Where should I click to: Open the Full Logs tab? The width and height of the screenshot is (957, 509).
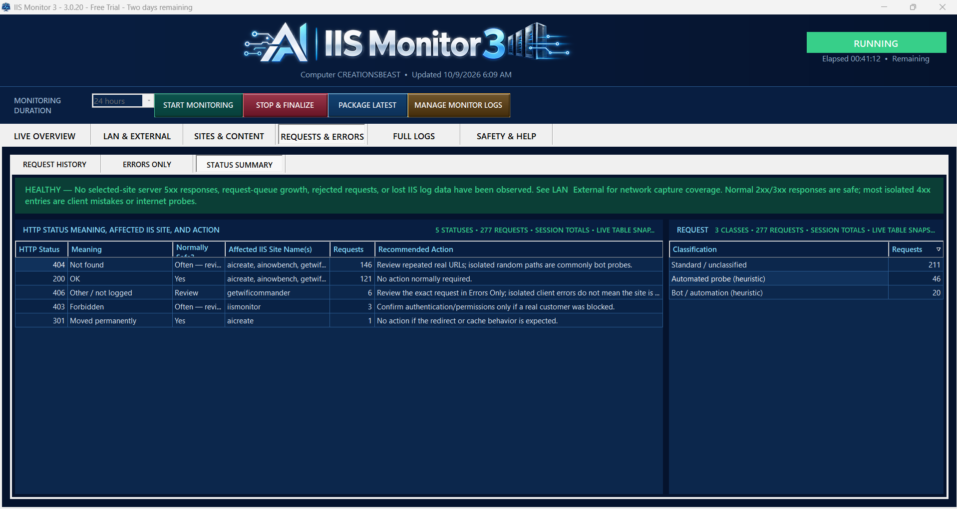click(414, 136)
